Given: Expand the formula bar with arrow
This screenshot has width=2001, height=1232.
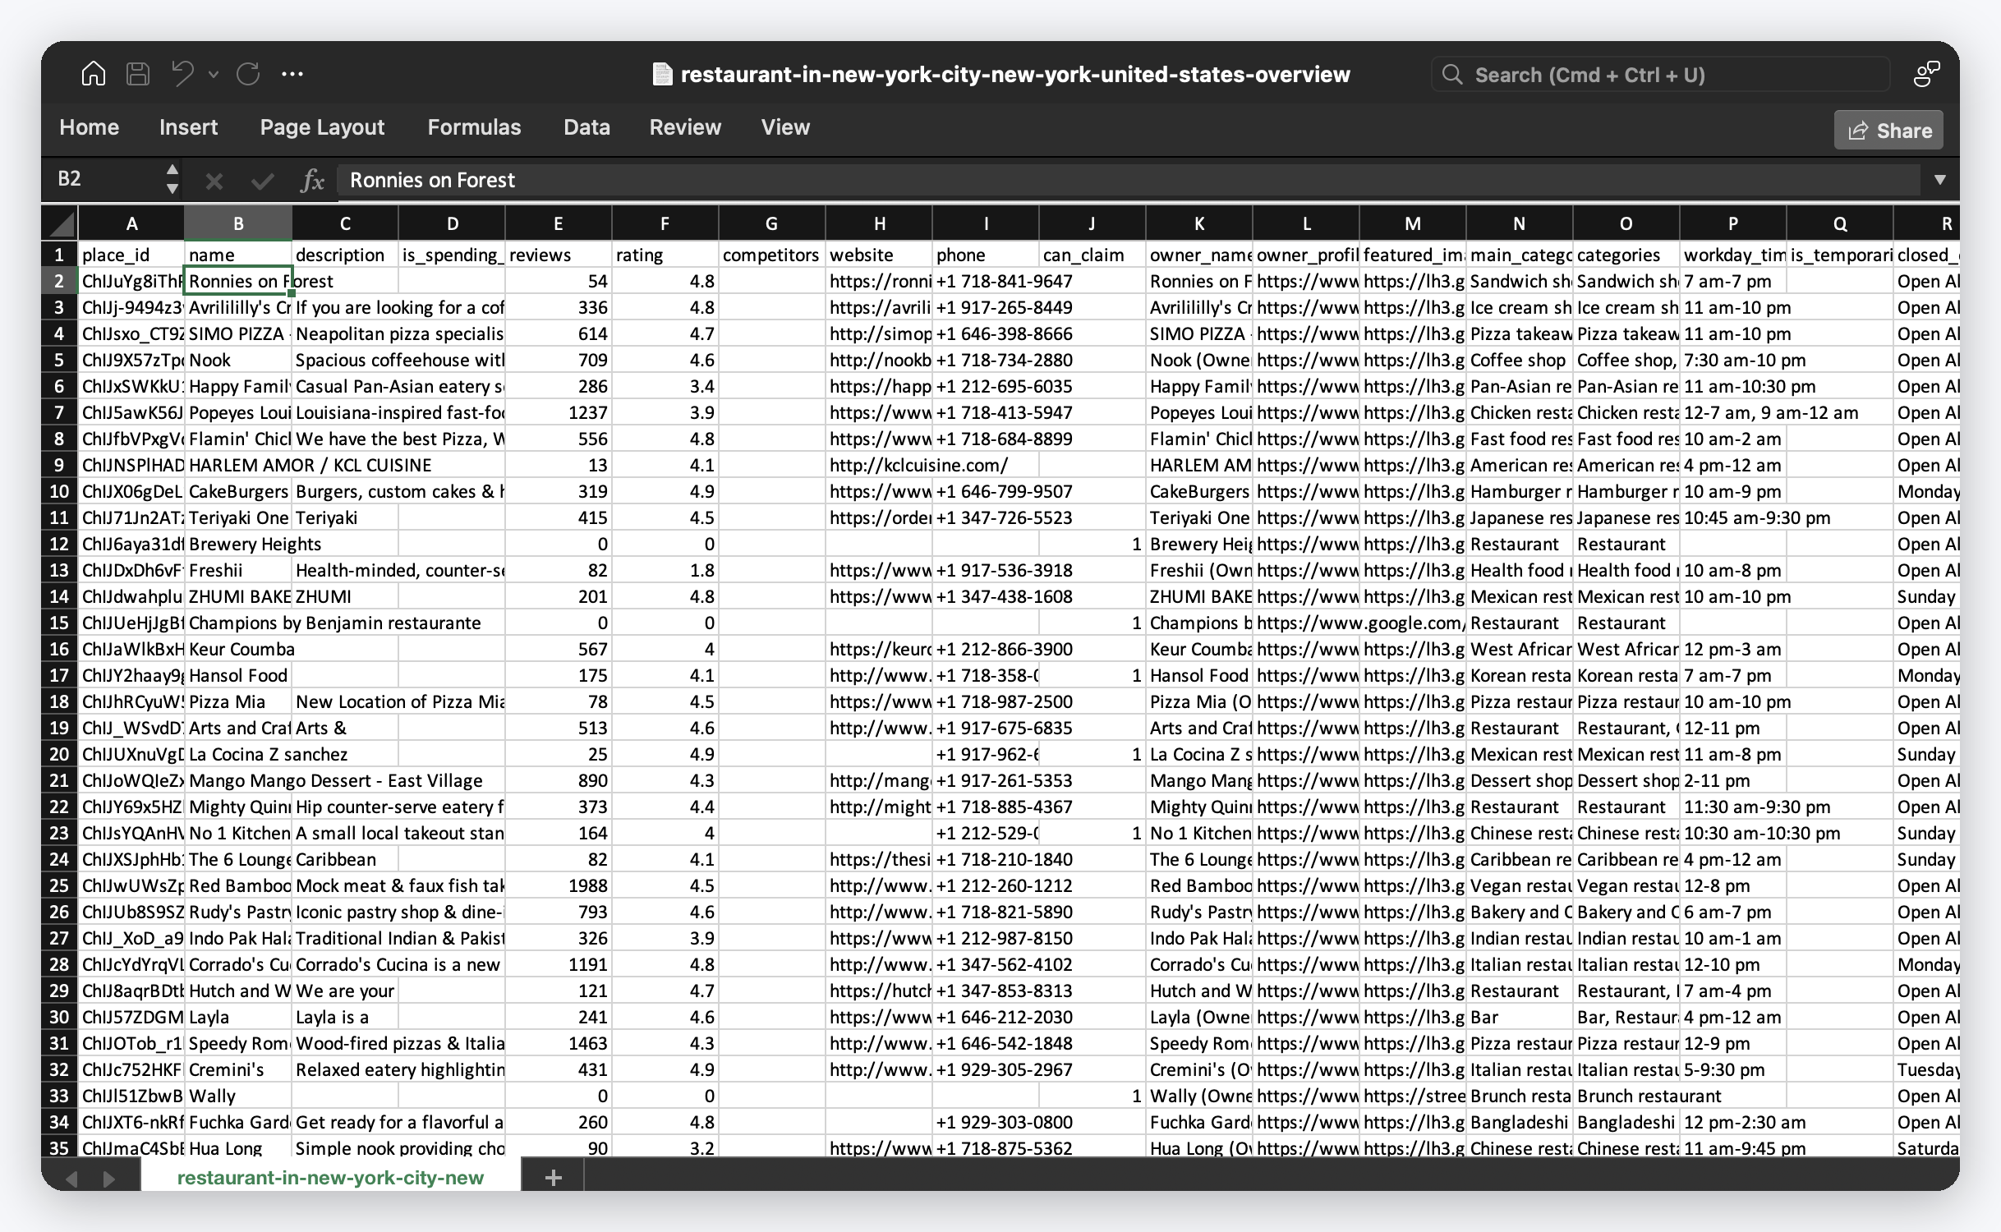Looking at the screenshot, I should tap(1940, 180).
